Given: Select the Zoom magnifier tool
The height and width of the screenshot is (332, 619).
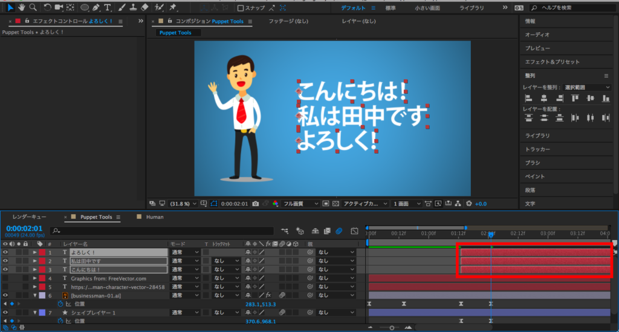Looking at the screenshot, I should [x=33, y=8].
